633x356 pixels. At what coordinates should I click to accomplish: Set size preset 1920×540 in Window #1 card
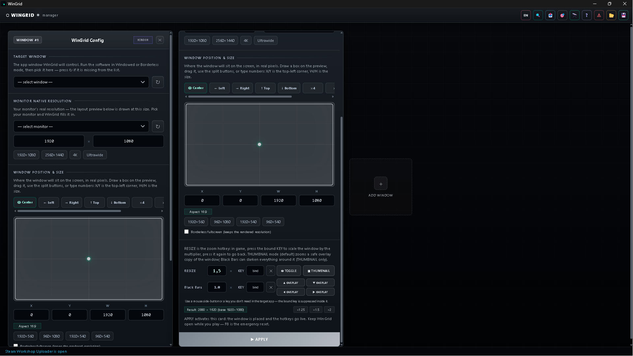point(77,336)
